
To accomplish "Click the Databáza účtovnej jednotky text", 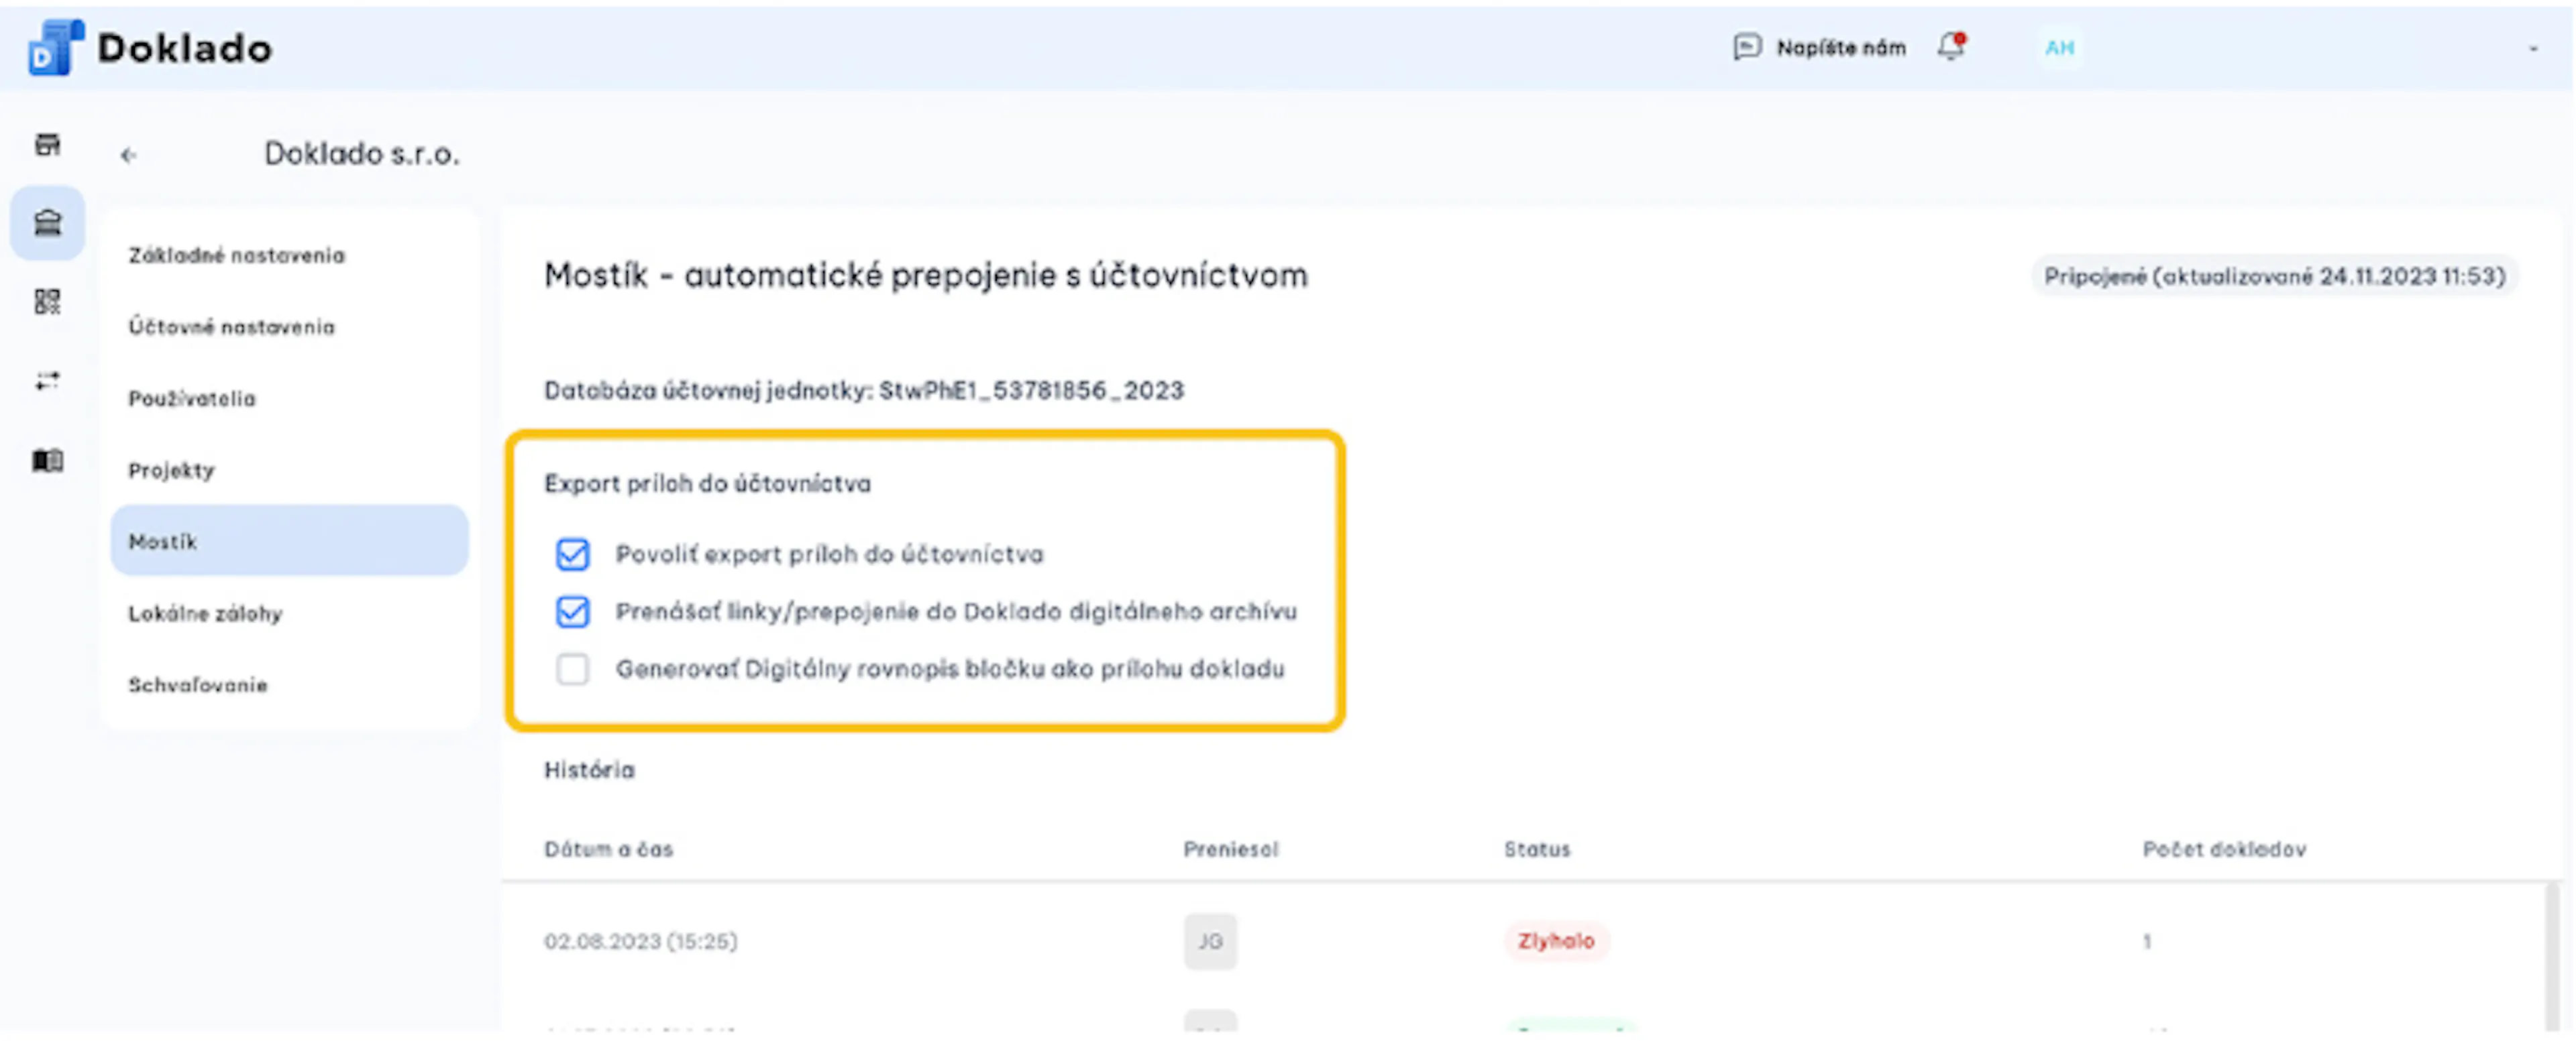I will (863, 391).
